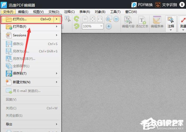Expand the 新建文档(N) submenu

click(57, 82)
